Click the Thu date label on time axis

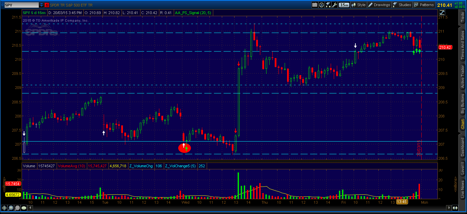point(264,202)
